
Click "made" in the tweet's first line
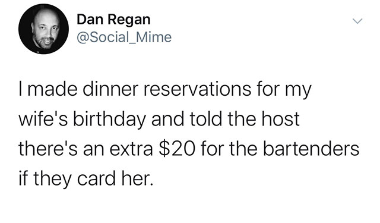[52, 89]
